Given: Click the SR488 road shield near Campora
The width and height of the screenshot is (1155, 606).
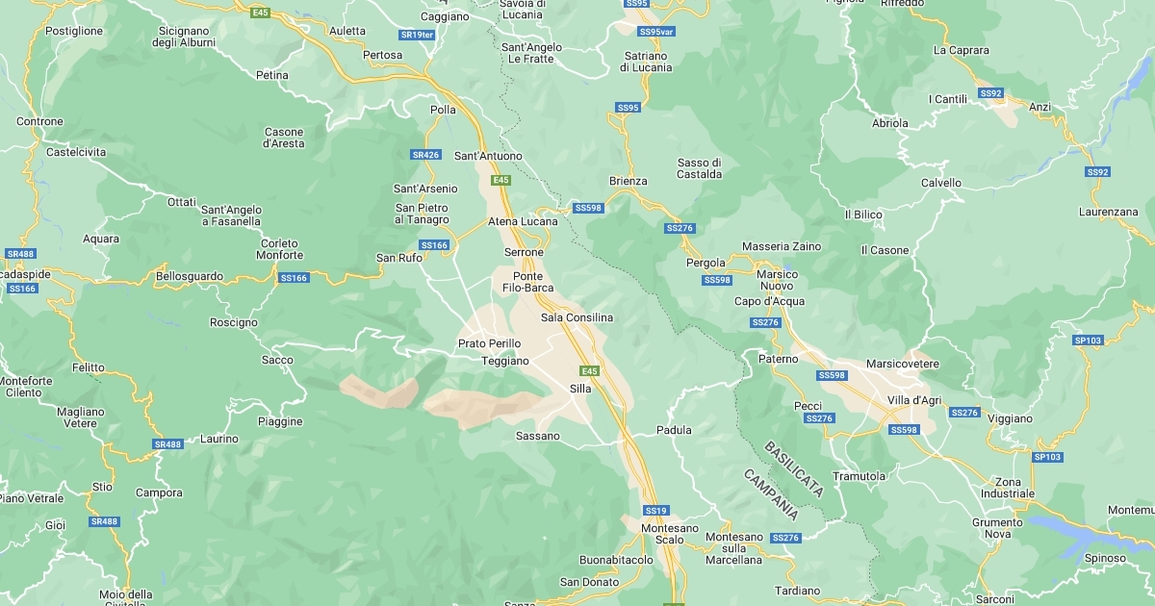Looking at the screenshot, I should 167,444.
